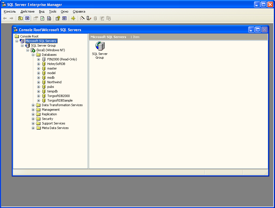Collapse the Microsoft SQL Servers node
The height and width of the screenshot is (208, 275).
(x=17, y=41)
